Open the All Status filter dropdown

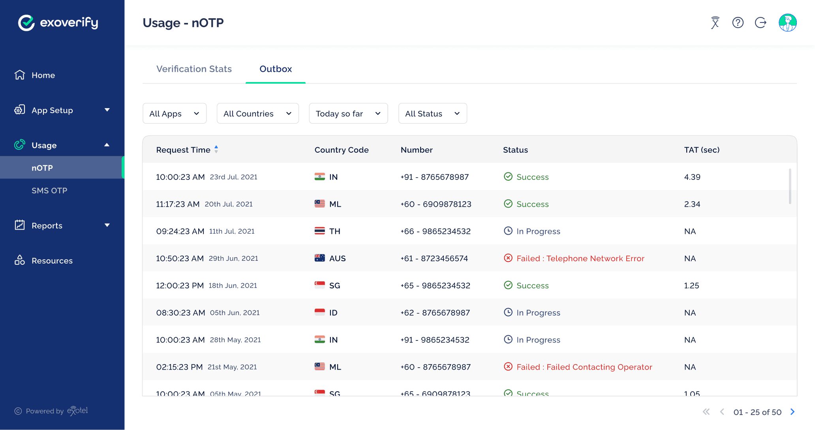tap(432, 114)
